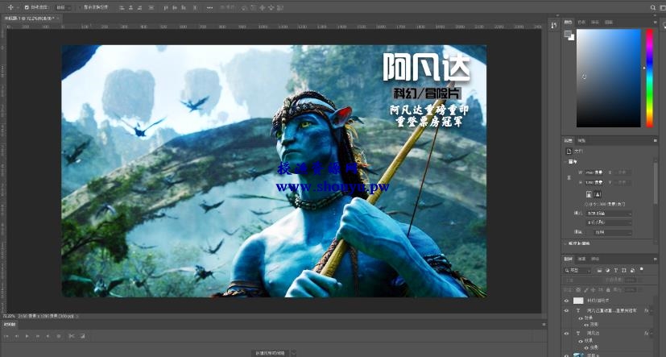The image size is (666, 357).
Task: Click the document icon in Properties panel
Action: (x=569, y=151)
